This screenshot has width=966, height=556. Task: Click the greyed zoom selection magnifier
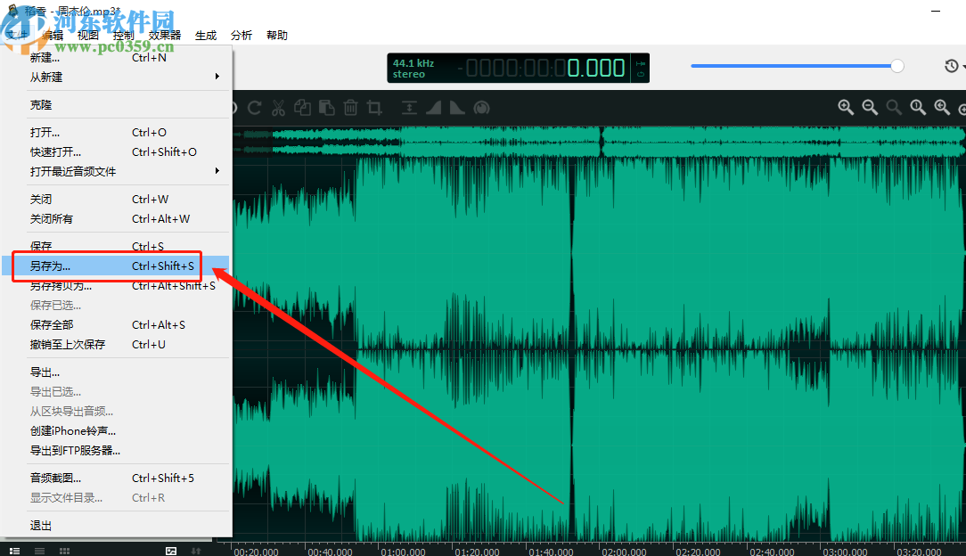[894, 108]
